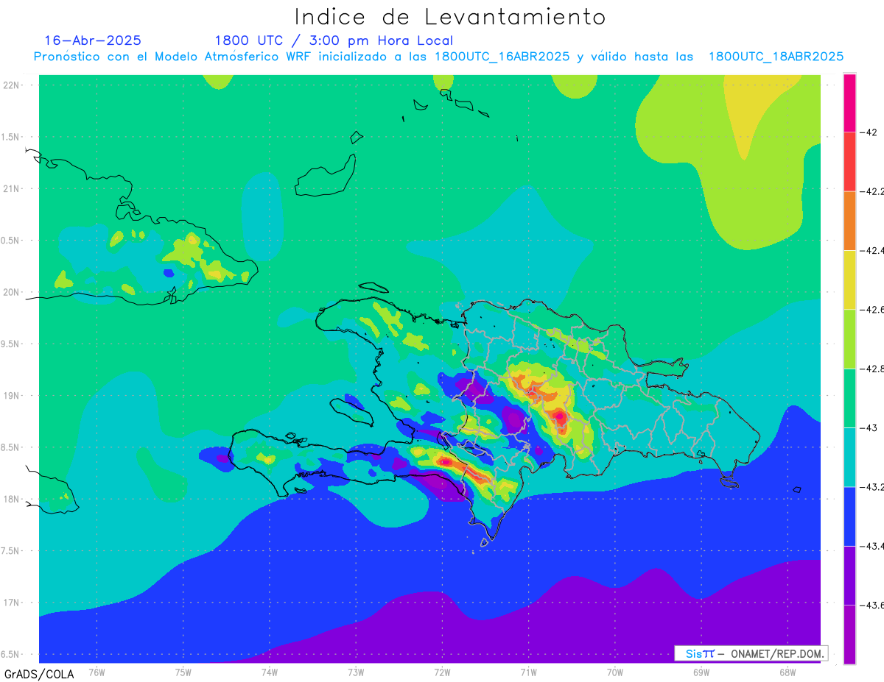Screen dimensions: 884x682
Task: Click the valid-until time '1800UTC_18ABR2025'
Action: (776, 57)
